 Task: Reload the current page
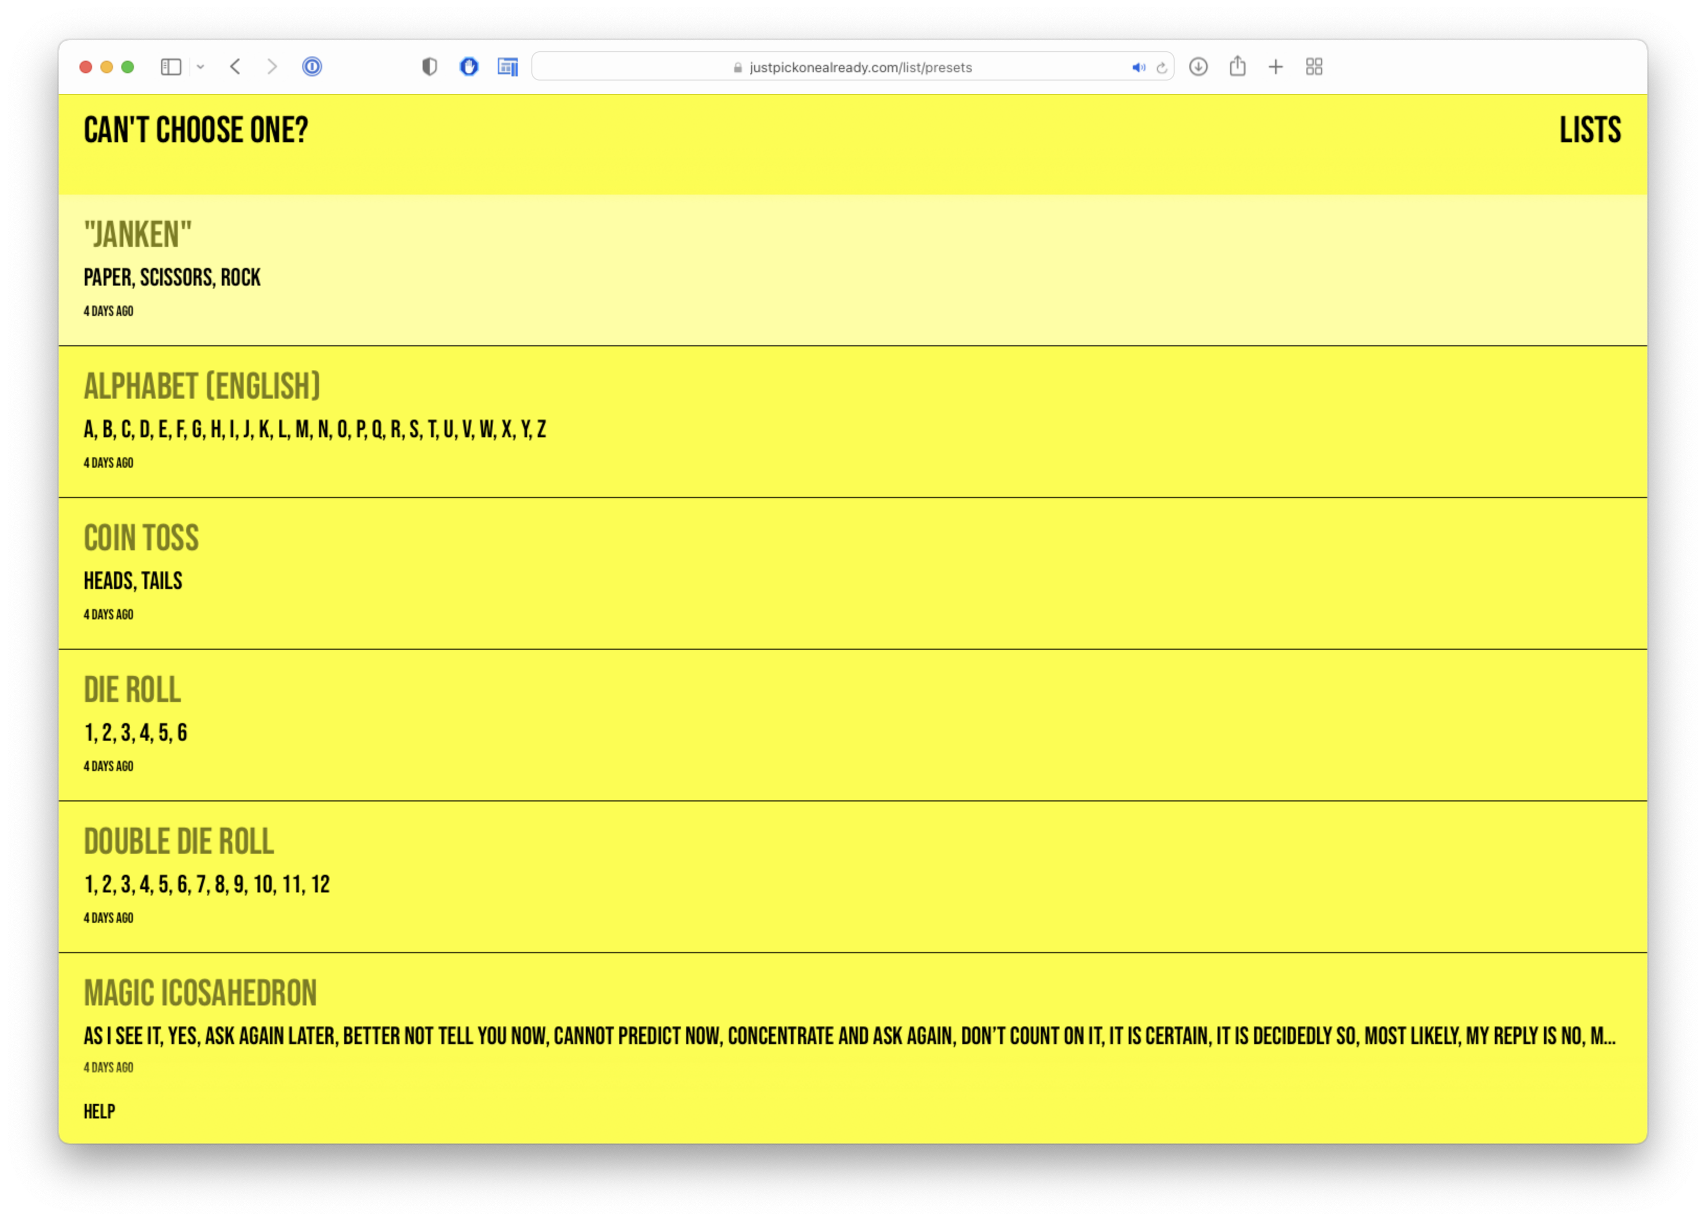click(x=1162, y=67)
